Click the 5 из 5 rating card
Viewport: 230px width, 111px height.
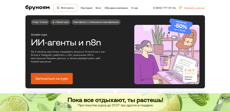tap(190, 74)
